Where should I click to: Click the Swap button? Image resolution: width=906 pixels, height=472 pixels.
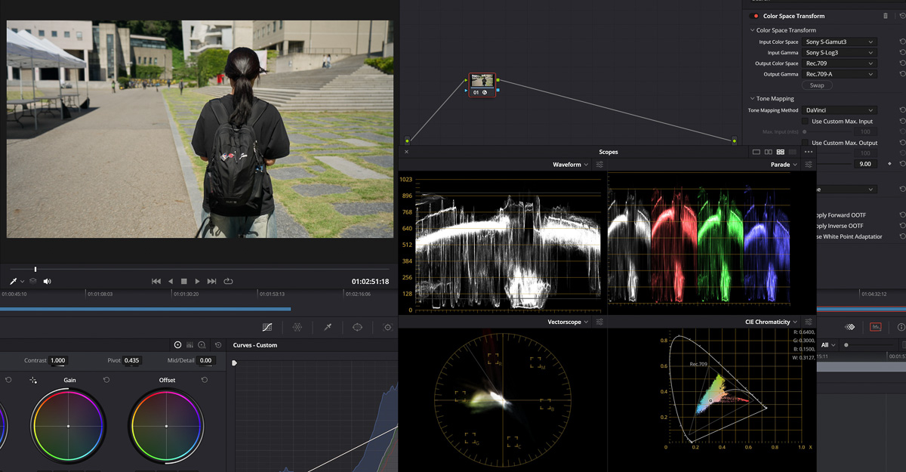(x=817, y=85)
